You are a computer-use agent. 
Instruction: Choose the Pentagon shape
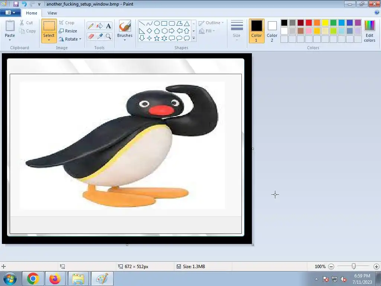coord(157,31)
